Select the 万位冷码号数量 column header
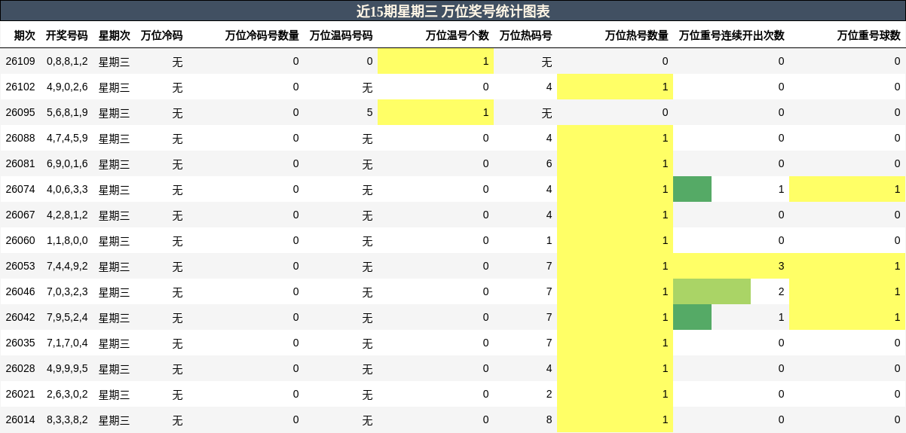 pos(262,35)
